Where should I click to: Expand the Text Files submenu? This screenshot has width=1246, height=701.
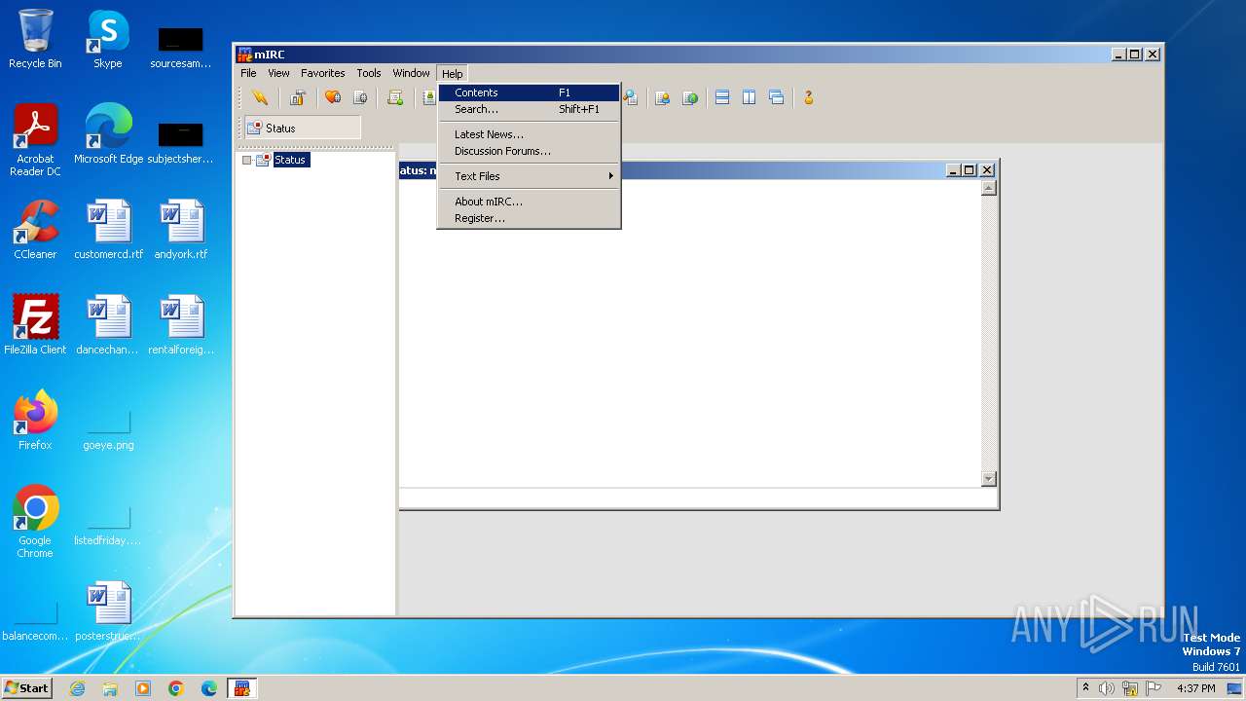point(529,176)
